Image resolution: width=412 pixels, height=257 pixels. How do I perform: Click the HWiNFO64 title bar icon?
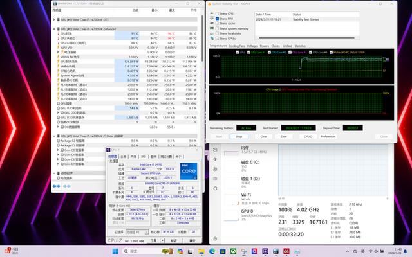point(54,3)
